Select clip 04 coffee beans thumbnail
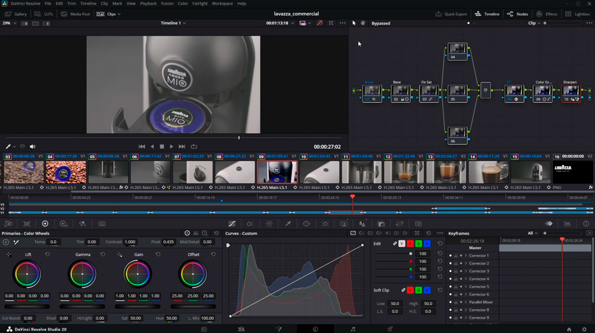 (x=66, y=172)
